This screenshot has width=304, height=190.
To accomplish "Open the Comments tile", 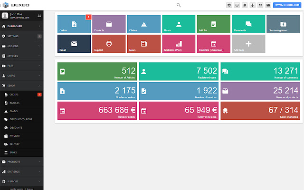I will (x=248, y=24).
